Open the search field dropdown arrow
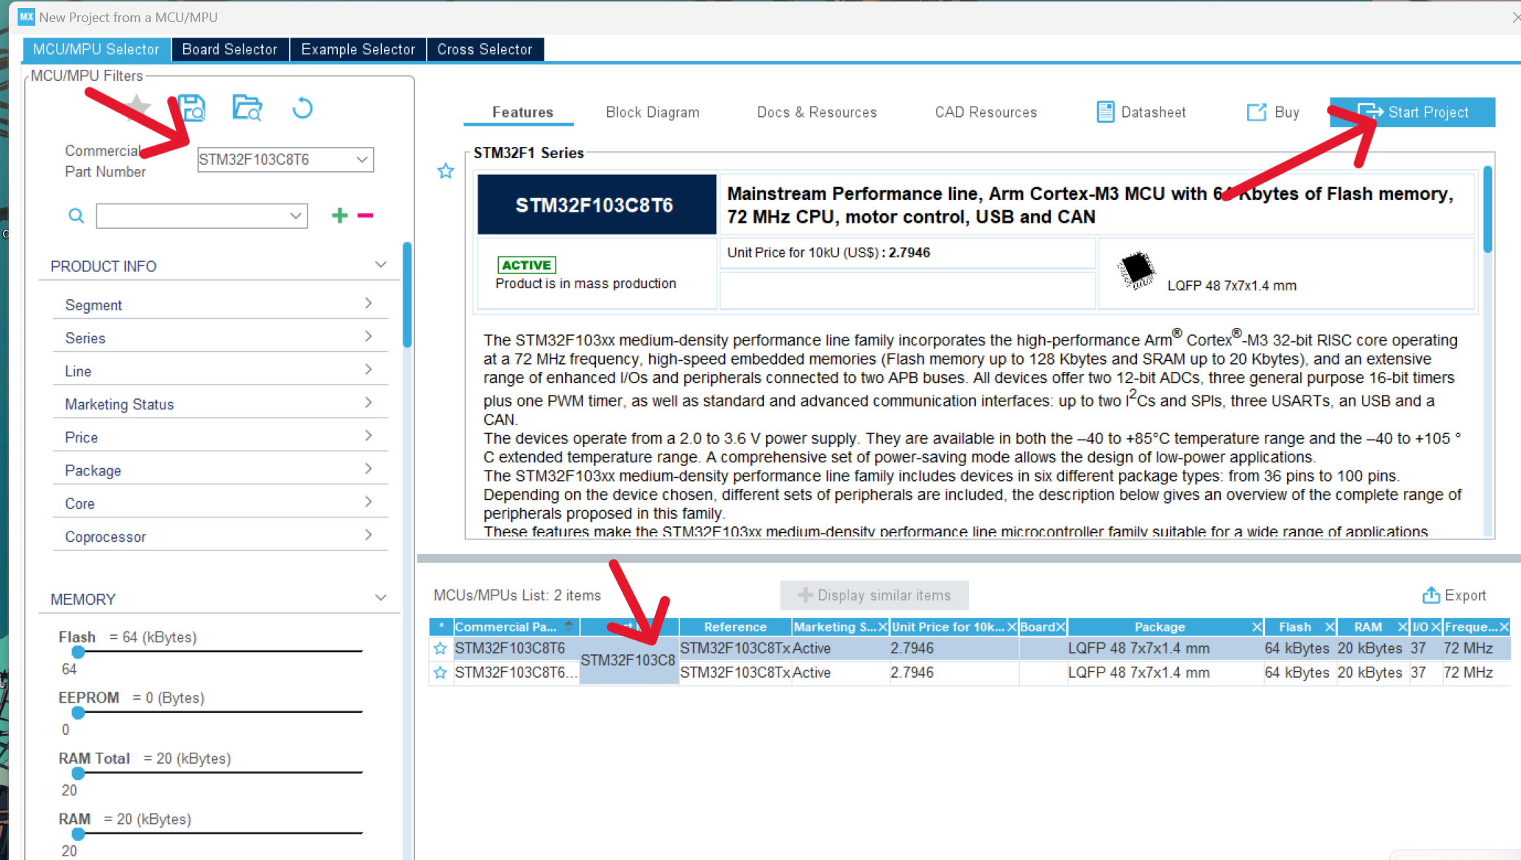This screenshot has height=860, width=1521. point(295,215)
